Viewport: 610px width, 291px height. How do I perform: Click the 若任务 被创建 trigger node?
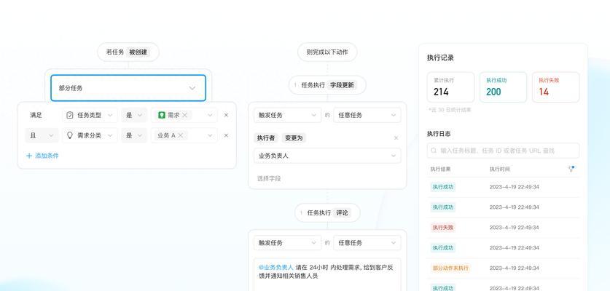point(128,52)
